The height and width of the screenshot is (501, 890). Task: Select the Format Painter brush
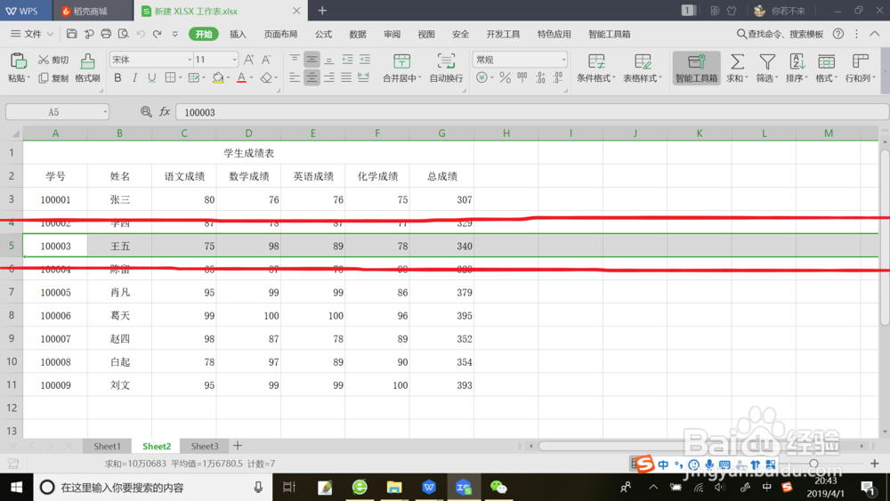(x=87, y=69)
